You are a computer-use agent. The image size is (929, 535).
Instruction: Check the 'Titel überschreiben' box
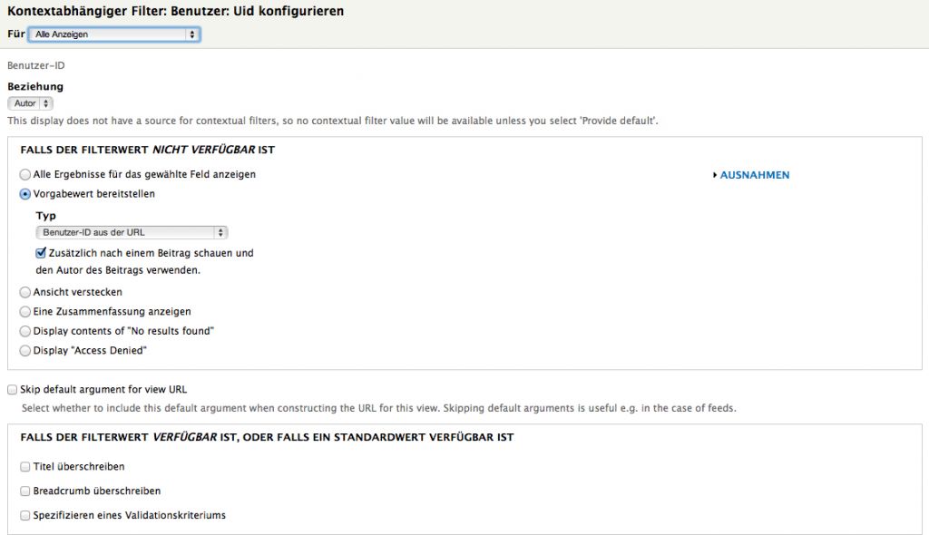pos(25,467)
